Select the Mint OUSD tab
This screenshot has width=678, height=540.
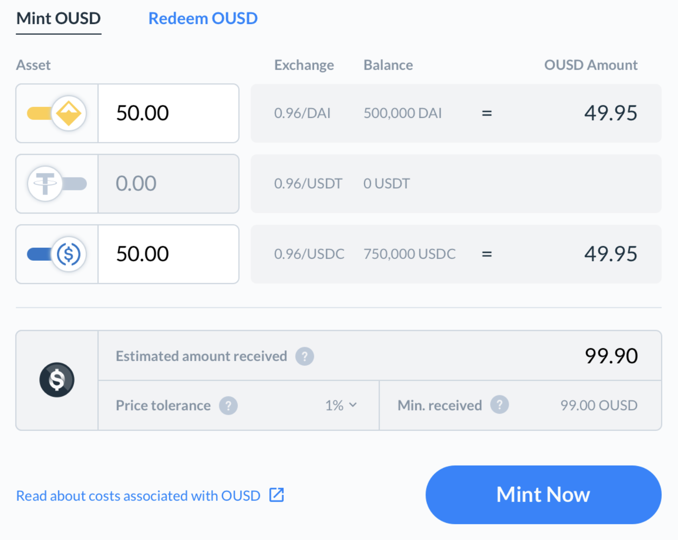click(x=58, y=18)
